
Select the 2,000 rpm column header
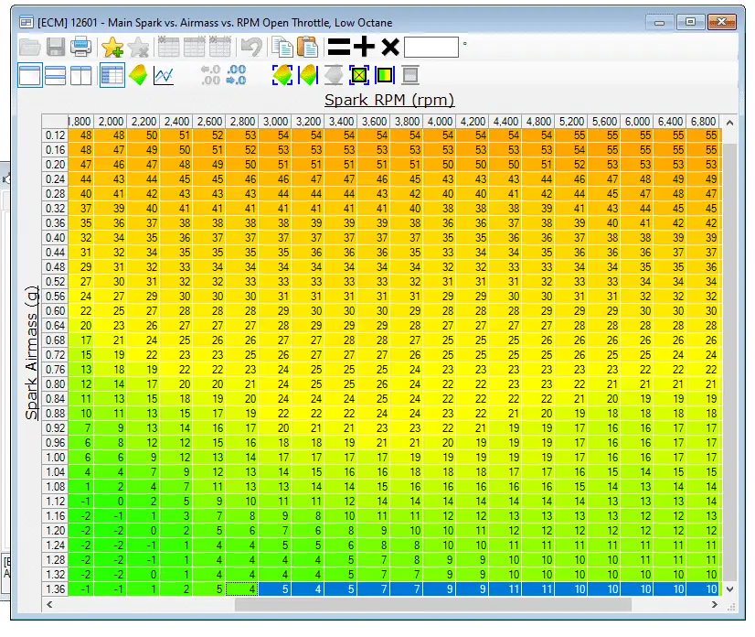[111, 122]
